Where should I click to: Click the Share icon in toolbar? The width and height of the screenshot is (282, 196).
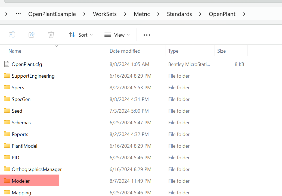click(x=32, y=35)
